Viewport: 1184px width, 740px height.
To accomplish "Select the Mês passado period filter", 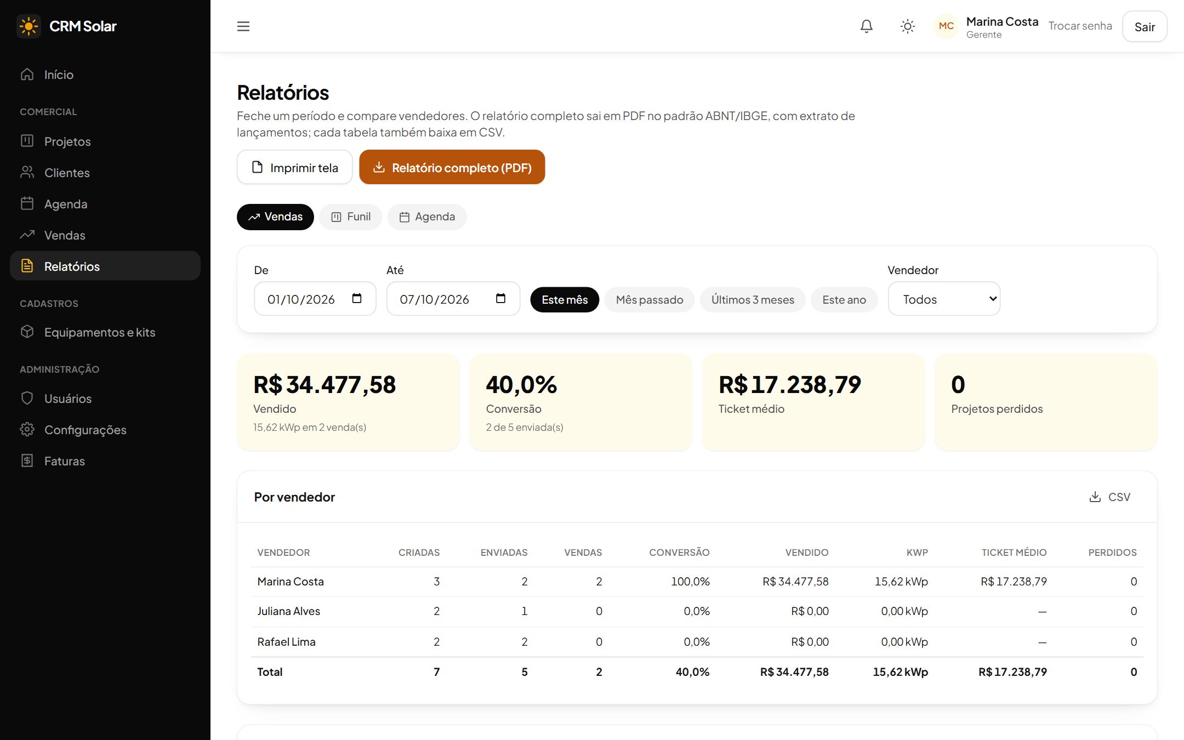I will tap(650, 299).
